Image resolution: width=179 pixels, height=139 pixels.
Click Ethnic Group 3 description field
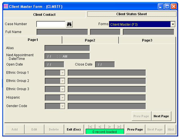pyautogui.click(x=107, y=89)
